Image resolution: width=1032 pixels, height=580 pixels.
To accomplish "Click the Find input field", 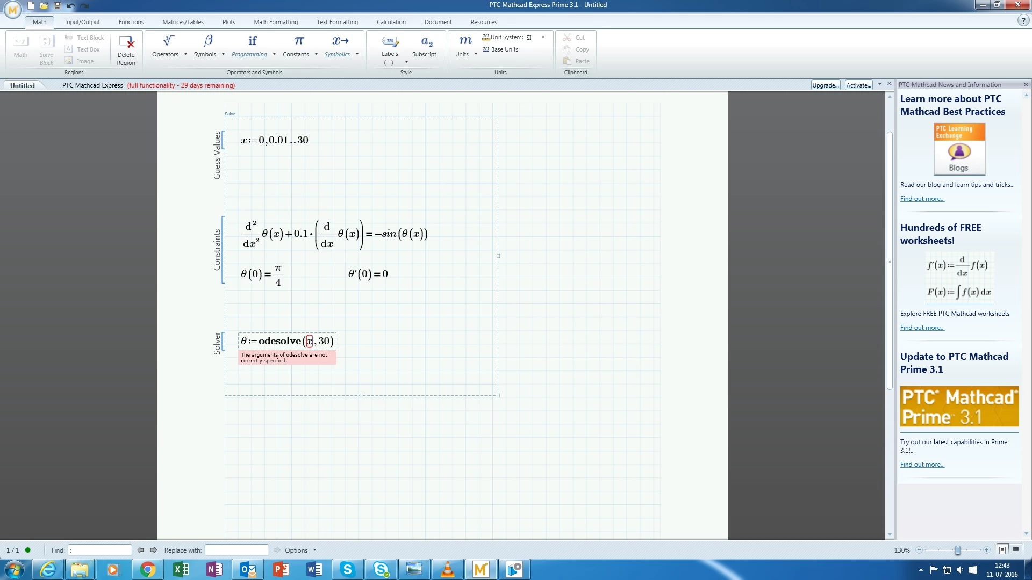I will click(x=101, y=550).
